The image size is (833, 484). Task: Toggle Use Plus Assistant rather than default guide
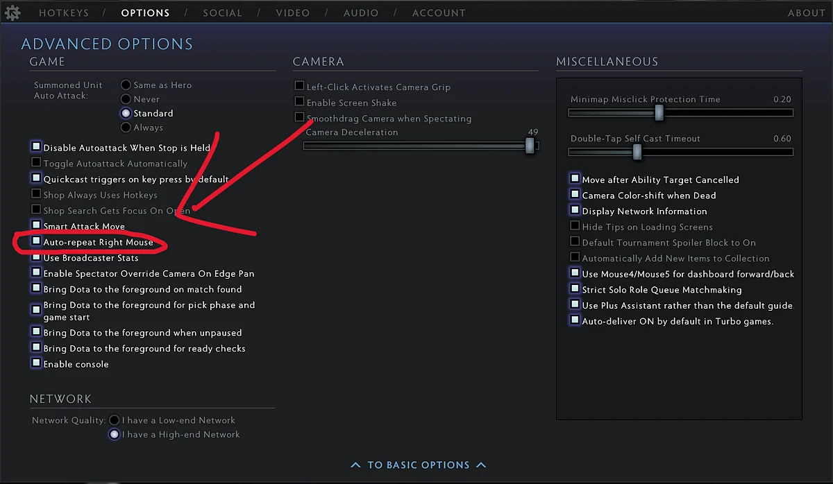click(575, 304)
